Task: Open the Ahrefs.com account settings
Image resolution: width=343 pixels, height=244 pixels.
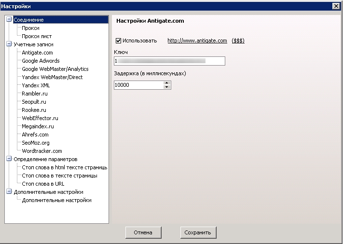Action: point(35,135)
